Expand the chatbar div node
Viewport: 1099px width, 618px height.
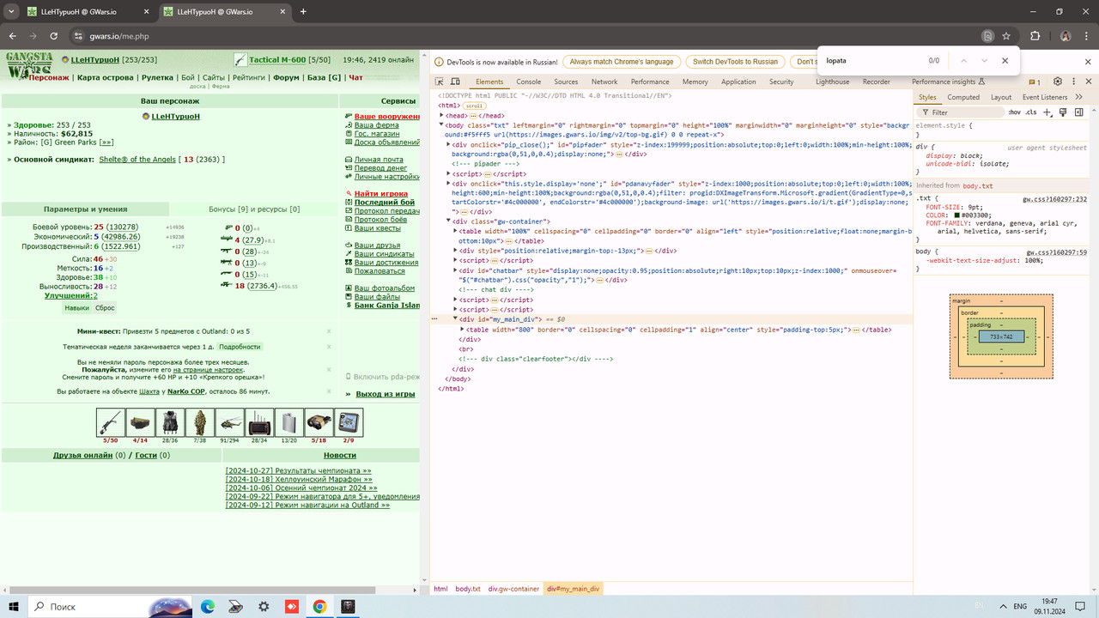coord(456,270)
